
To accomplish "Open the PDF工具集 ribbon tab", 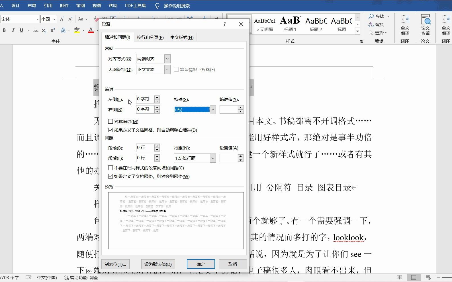I will (x=135, y=6).
